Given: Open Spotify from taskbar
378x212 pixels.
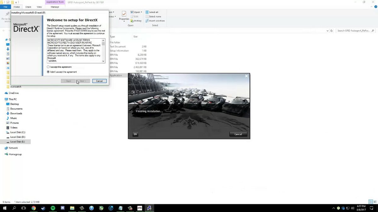Looking at the screenshot, I should [x=53, y=208].
